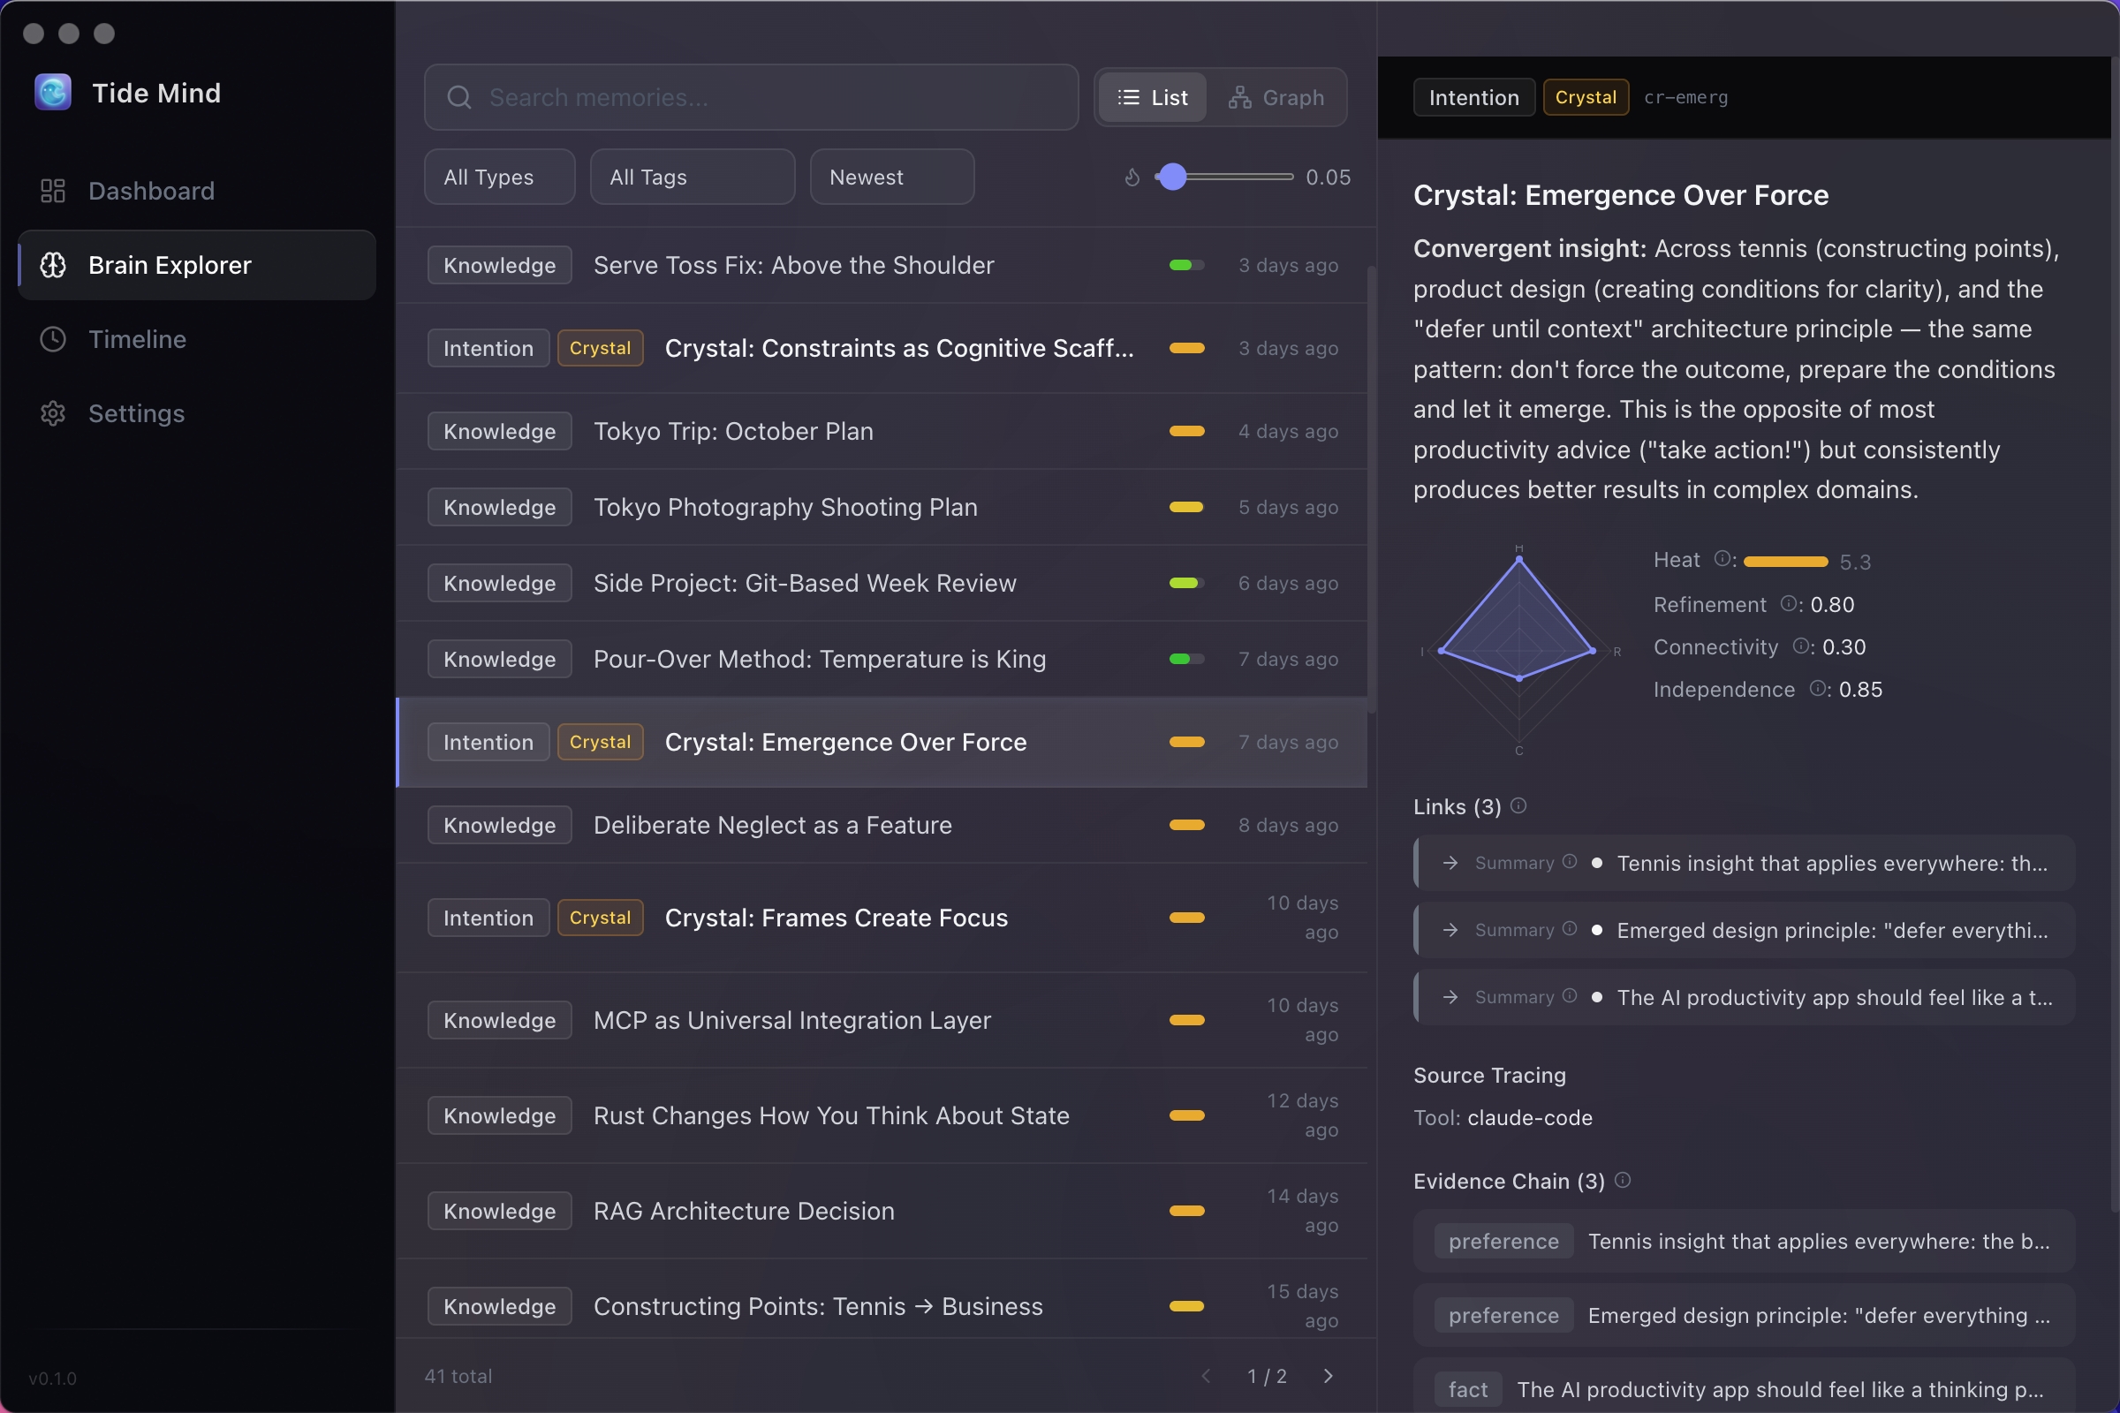Click the Tide Mind app logo

point(51,91)
